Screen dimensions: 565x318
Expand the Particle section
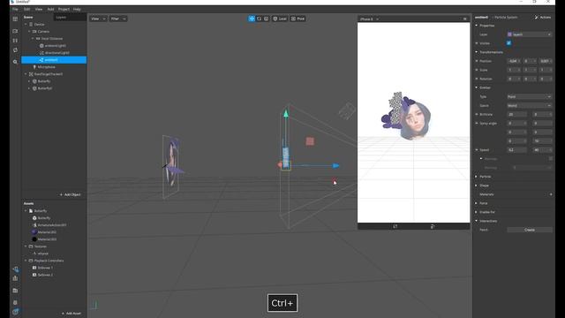click(x=477, y=177)
